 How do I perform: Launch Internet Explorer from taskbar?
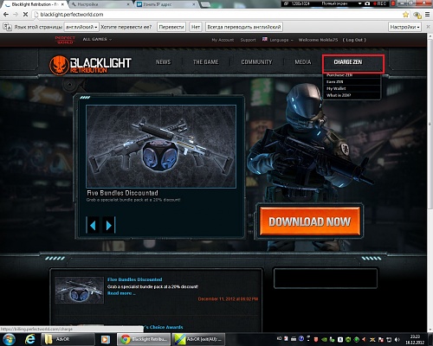(x=30, y=339)
